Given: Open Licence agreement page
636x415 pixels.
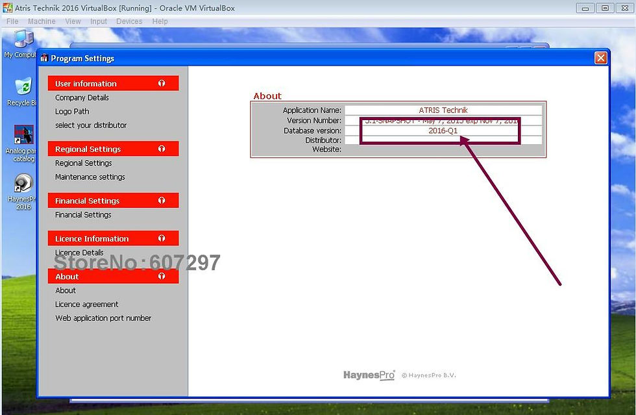Looking at the screenshot, I should 87,304.
